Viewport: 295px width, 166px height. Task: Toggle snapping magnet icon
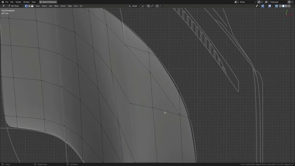[x=148, y=6]
